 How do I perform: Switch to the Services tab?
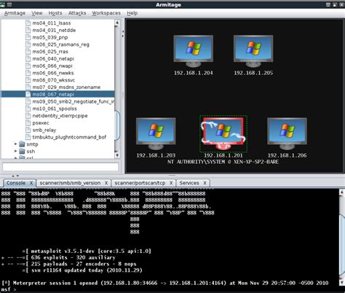189,183
